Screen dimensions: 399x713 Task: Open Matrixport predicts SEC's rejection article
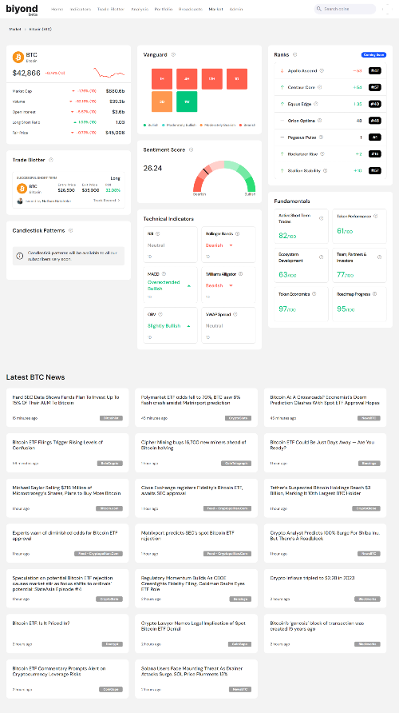coord(196,543)
